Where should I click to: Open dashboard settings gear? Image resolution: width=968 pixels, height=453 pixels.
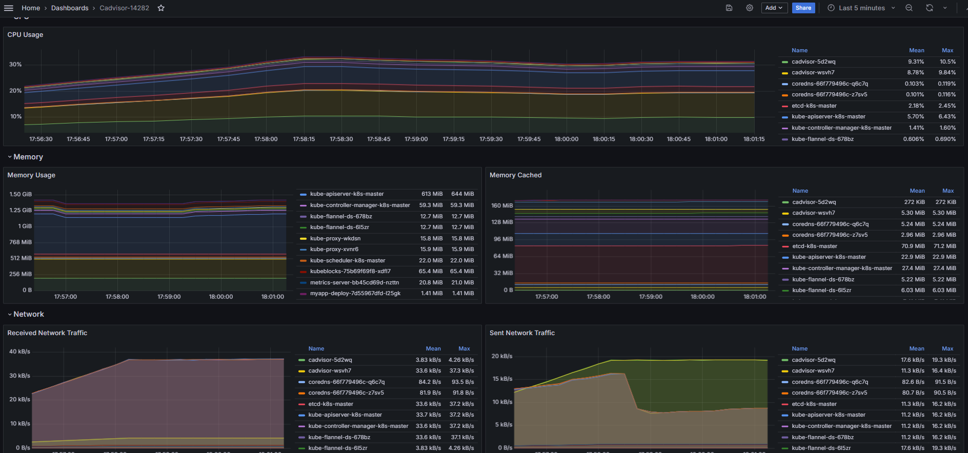(750, 8)
